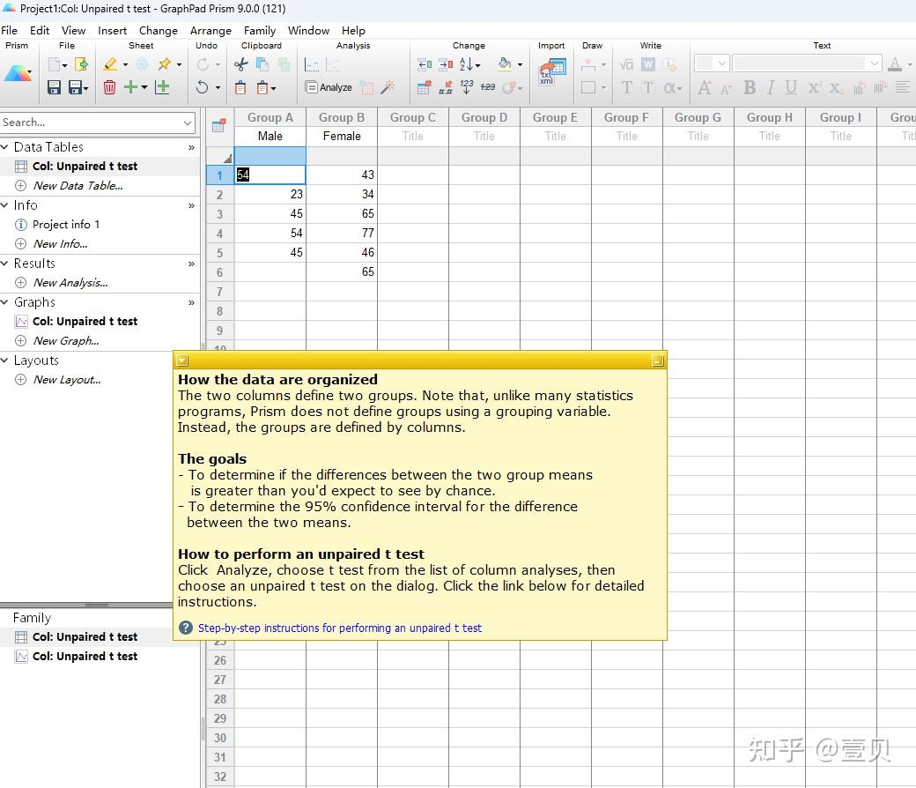Viewport: 916px width, 788px height.
Task: Click New Graph... in navigator
Action: 66,341
